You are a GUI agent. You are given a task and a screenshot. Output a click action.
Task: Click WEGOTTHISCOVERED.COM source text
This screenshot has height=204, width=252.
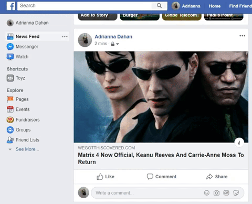tap(107, 148)
